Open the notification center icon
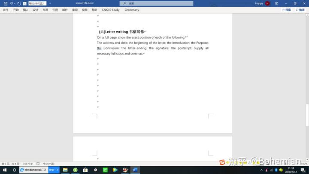Image resolution: width=309 pixels, height=174 pixels. [x=303, y=170]
